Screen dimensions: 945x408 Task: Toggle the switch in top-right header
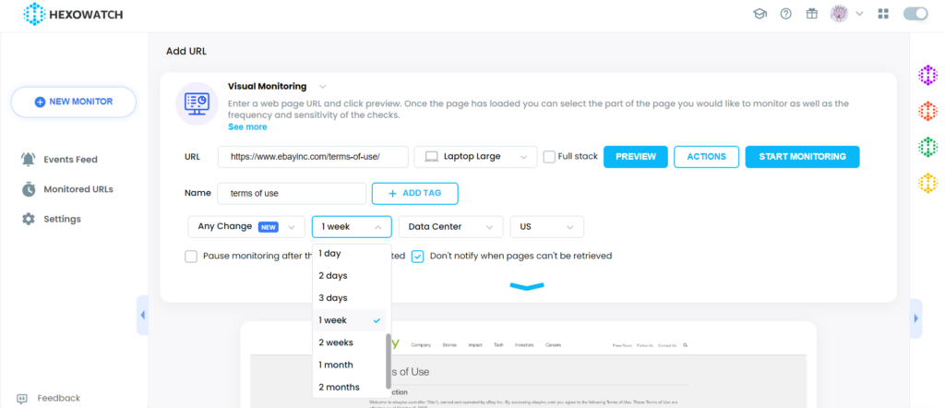(915, 14)
